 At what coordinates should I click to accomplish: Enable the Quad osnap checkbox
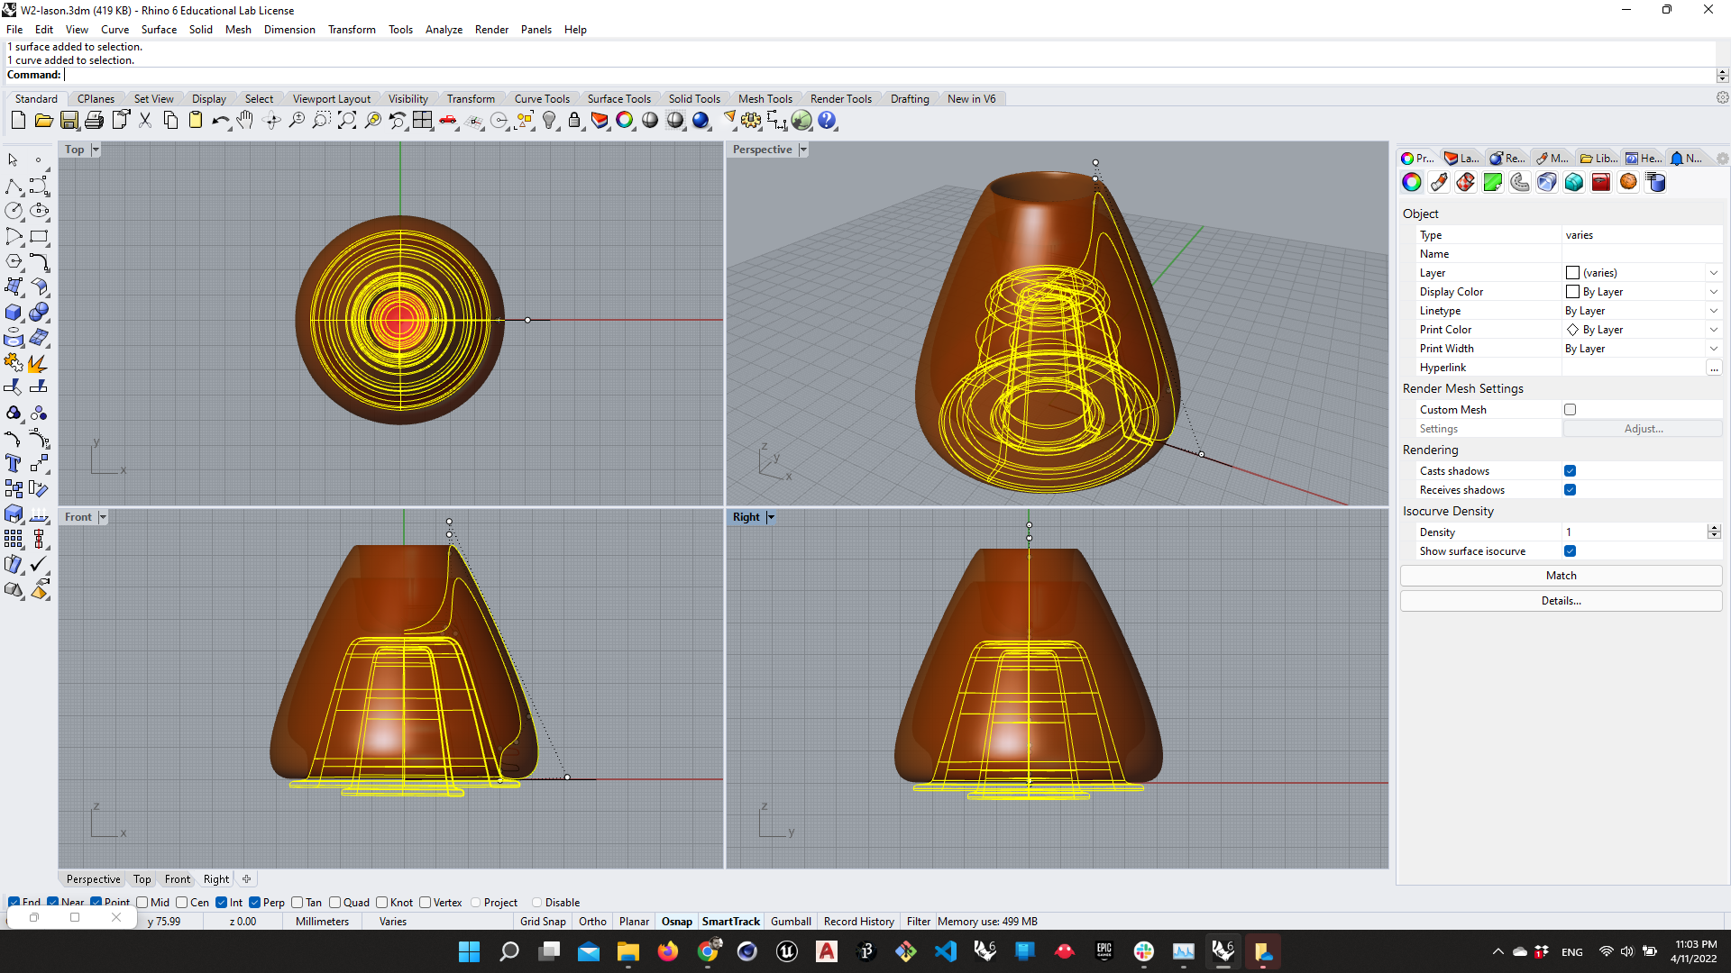(335, 902)
